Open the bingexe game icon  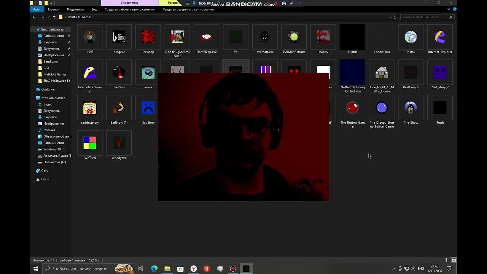(119, 37)
